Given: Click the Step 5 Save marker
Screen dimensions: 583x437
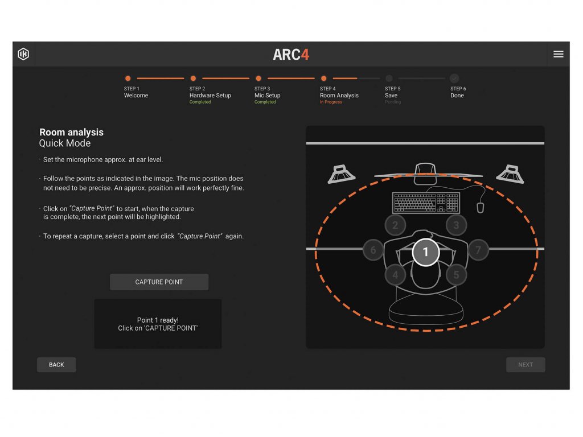Looking at the screenshot, I should point(389,79).
